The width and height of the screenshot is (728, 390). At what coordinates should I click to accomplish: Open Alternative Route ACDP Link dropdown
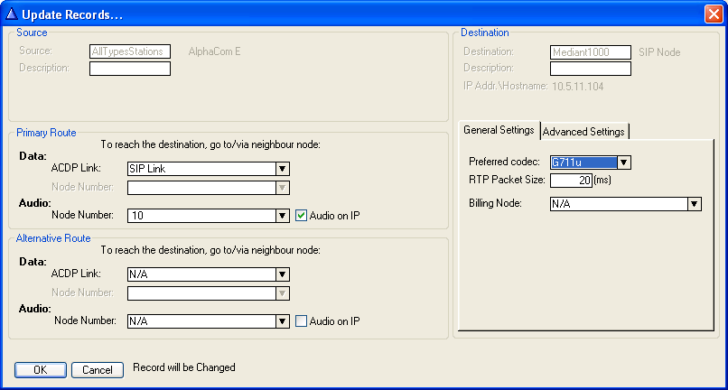click(282, 274)
